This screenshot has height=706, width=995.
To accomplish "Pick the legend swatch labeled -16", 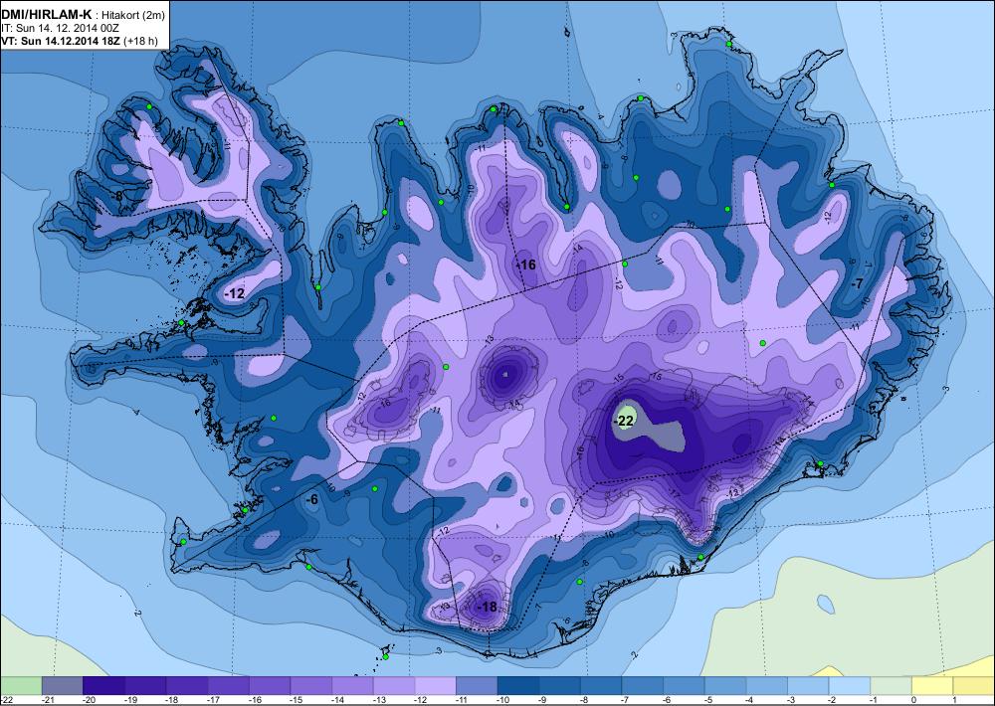I will [270, 686].
